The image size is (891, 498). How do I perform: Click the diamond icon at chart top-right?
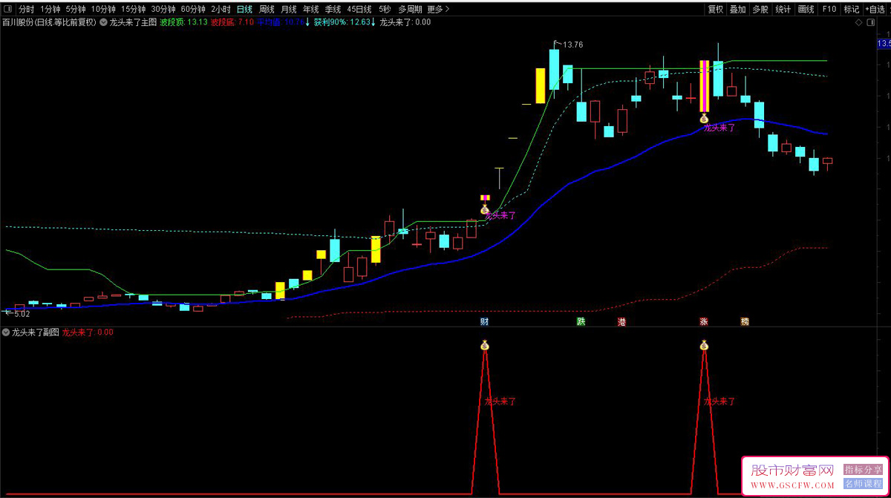tap(859, 22)
